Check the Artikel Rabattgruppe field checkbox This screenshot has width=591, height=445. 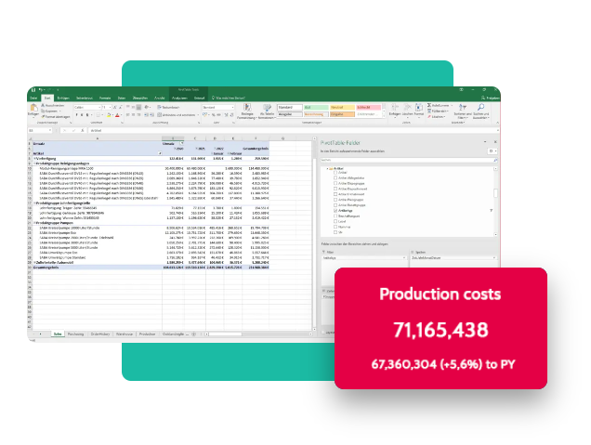coord(335,205)
